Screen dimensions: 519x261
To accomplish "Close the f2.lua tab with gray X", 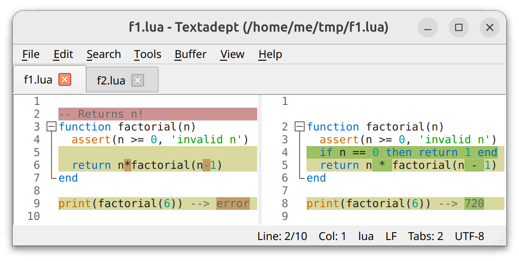I will (138, 80).
